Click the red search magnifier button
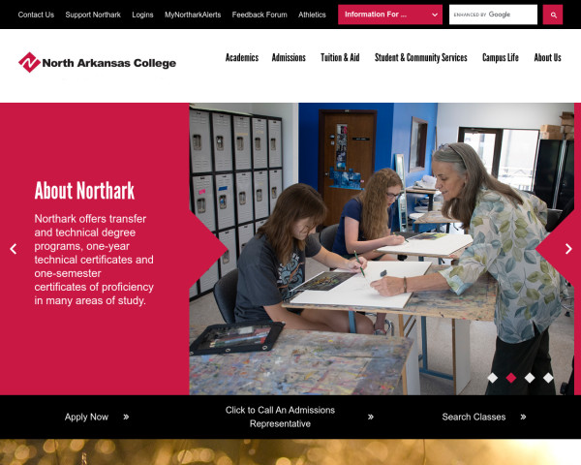The width and height of the screenshot is (581, 465). [553, 15]
